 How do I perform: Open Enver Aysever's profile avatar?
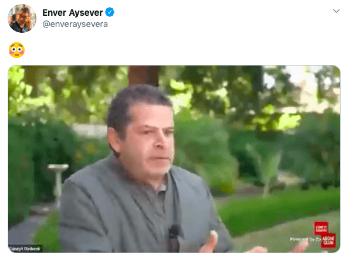(22, 18)
